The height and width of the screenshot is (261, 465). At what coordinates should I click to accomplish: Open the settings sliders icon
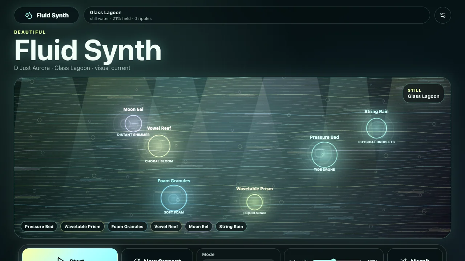[443, 15]
